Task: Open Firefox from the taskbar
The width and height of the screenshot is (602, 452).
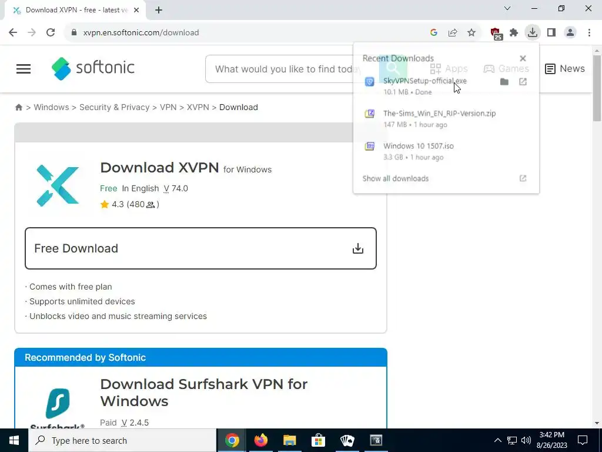Action: point(260,440)
